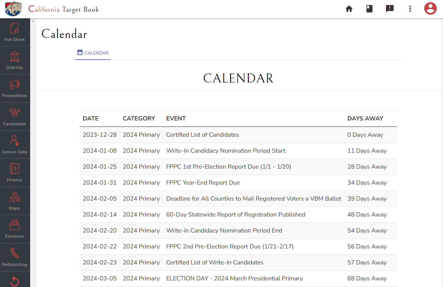This screenshot has height=287, width=443.
Task: Click the circular arrow icon in sidebar
Action: [15, 281]
